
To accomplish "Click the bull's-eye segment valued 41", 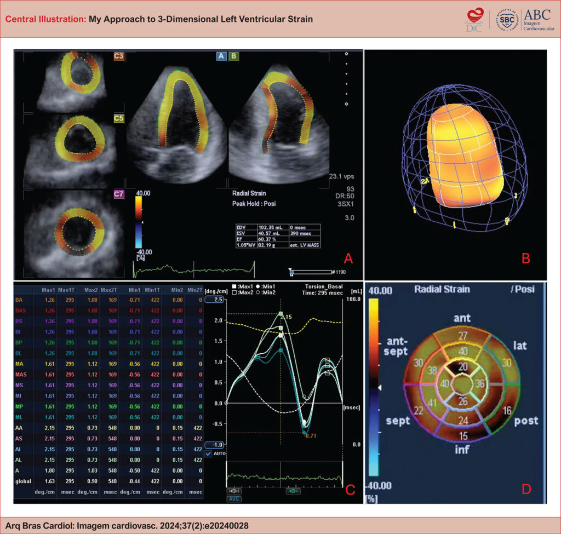I will pyautogui.click(x=432, y=403).
